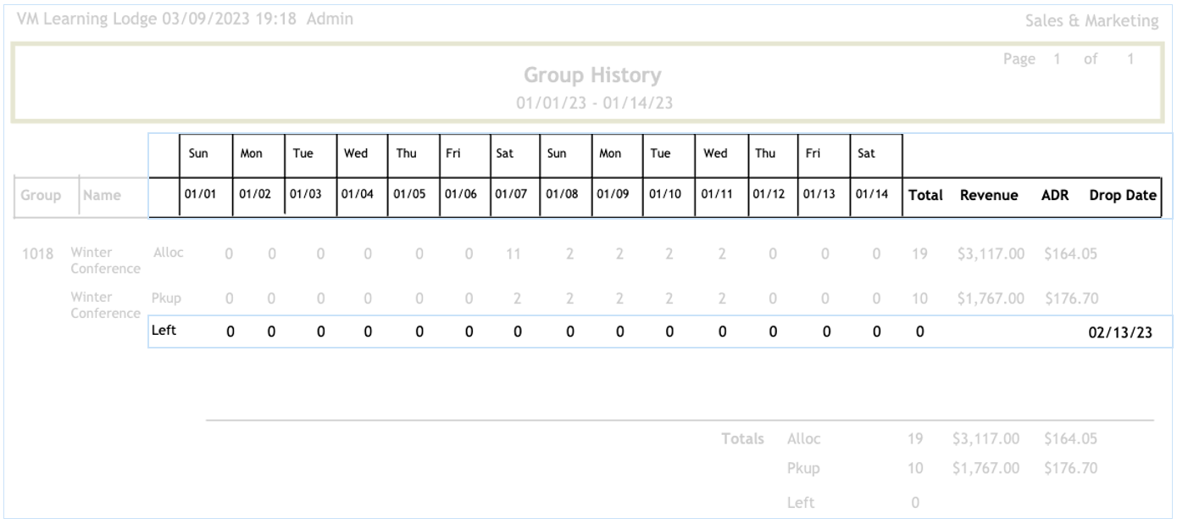Click the 01/01 date column header

[202, 194]
